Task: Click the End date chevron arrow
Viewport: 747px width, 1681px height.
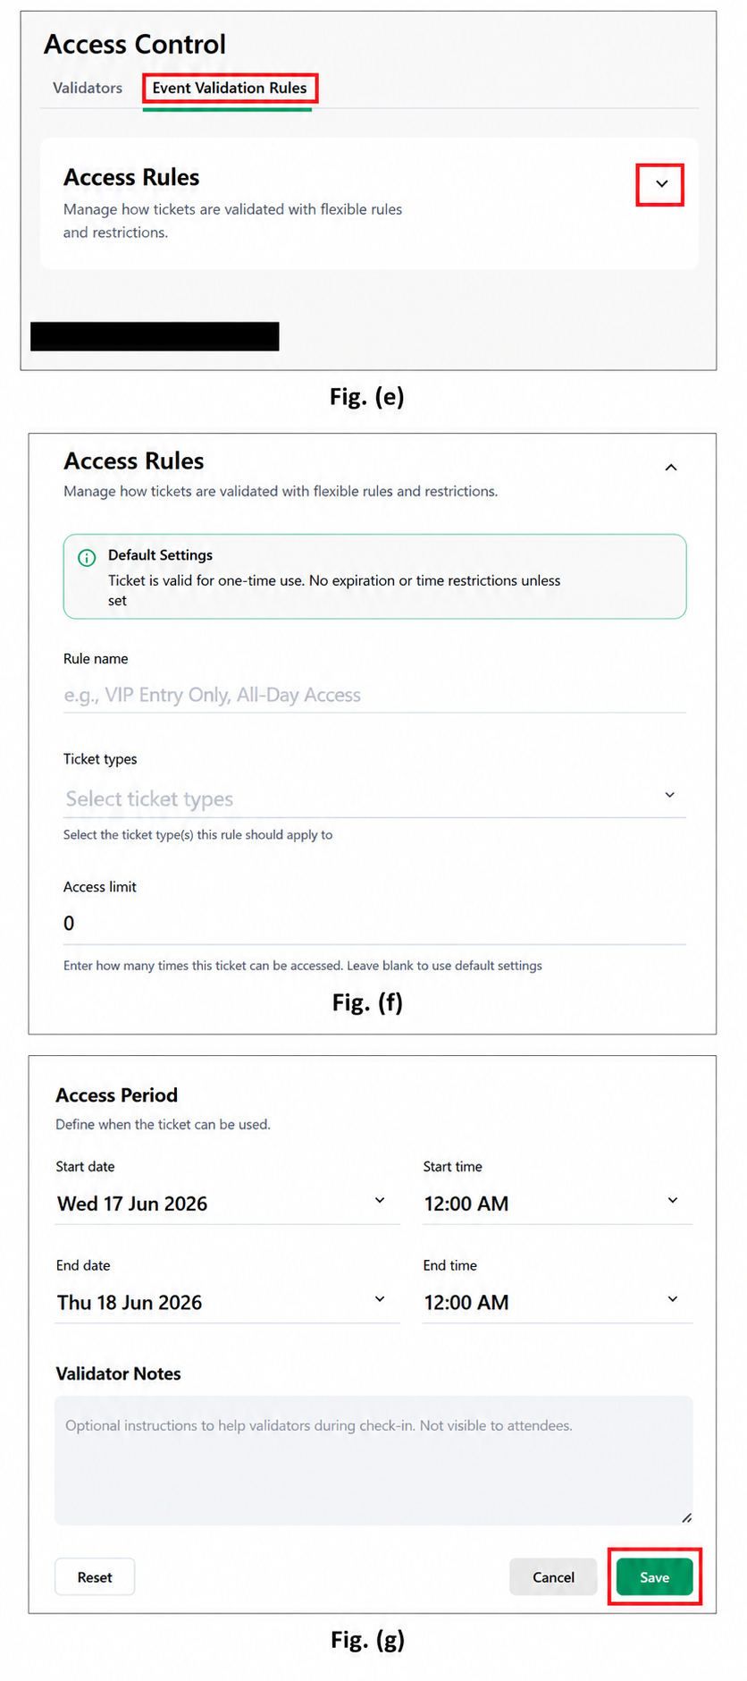Action: [x=380, y=1298]
